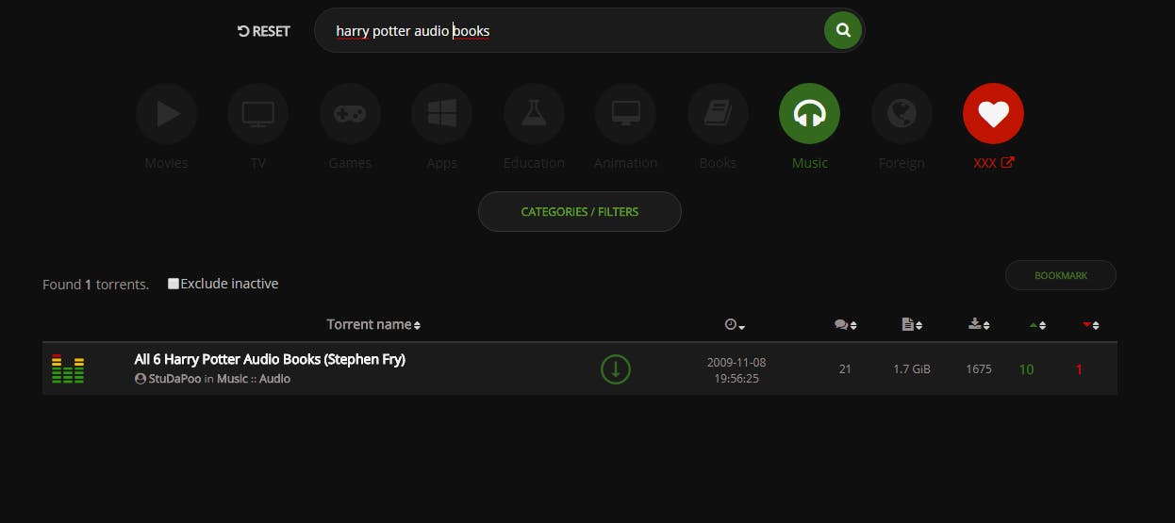Open CATEGORIES / FILTERS panel
The image size is (1175, 523).
coord(580,211)
